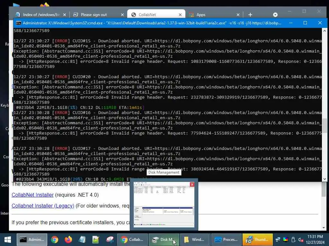Open the Windows folder taskbar button
The height and width of the screenshot is (246, 329).
(x=195, y=240)
